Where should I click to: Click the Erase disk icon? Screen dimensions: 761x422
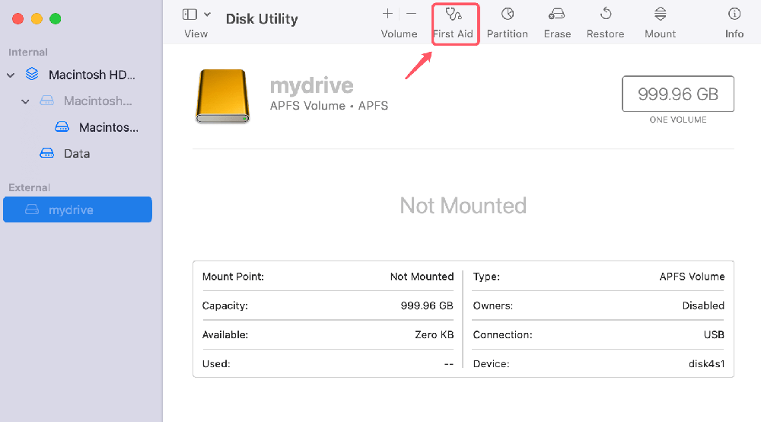coord(557,14)
